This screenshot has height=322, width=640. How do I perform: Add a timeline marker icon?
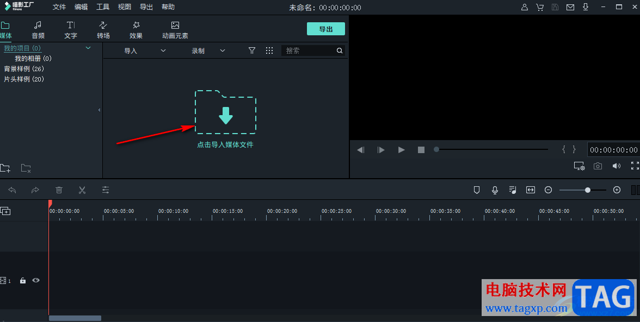(476, 190)
